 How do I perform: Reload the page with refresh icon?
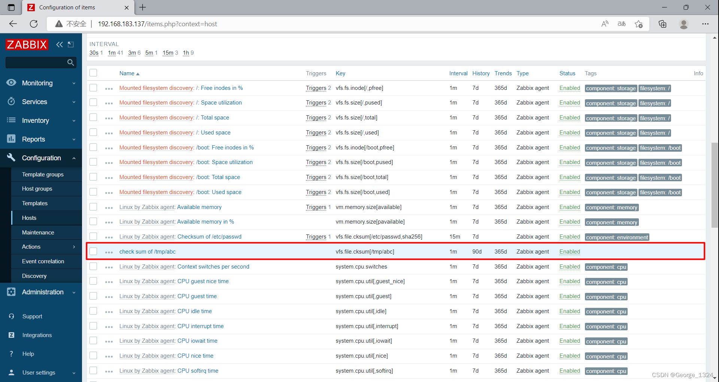pos(34,24)
